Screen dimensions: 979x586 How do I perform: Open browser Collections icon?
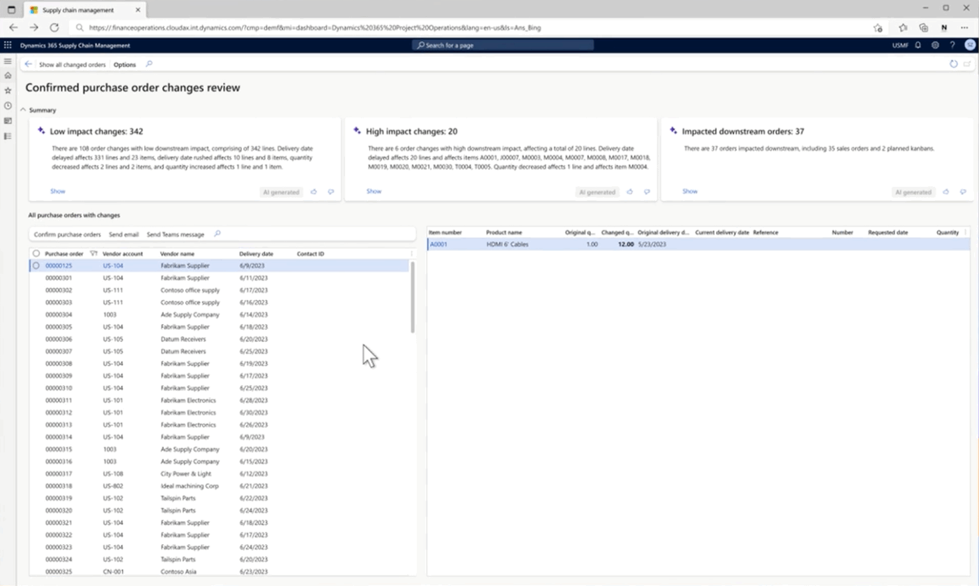[x=924, y=27]
